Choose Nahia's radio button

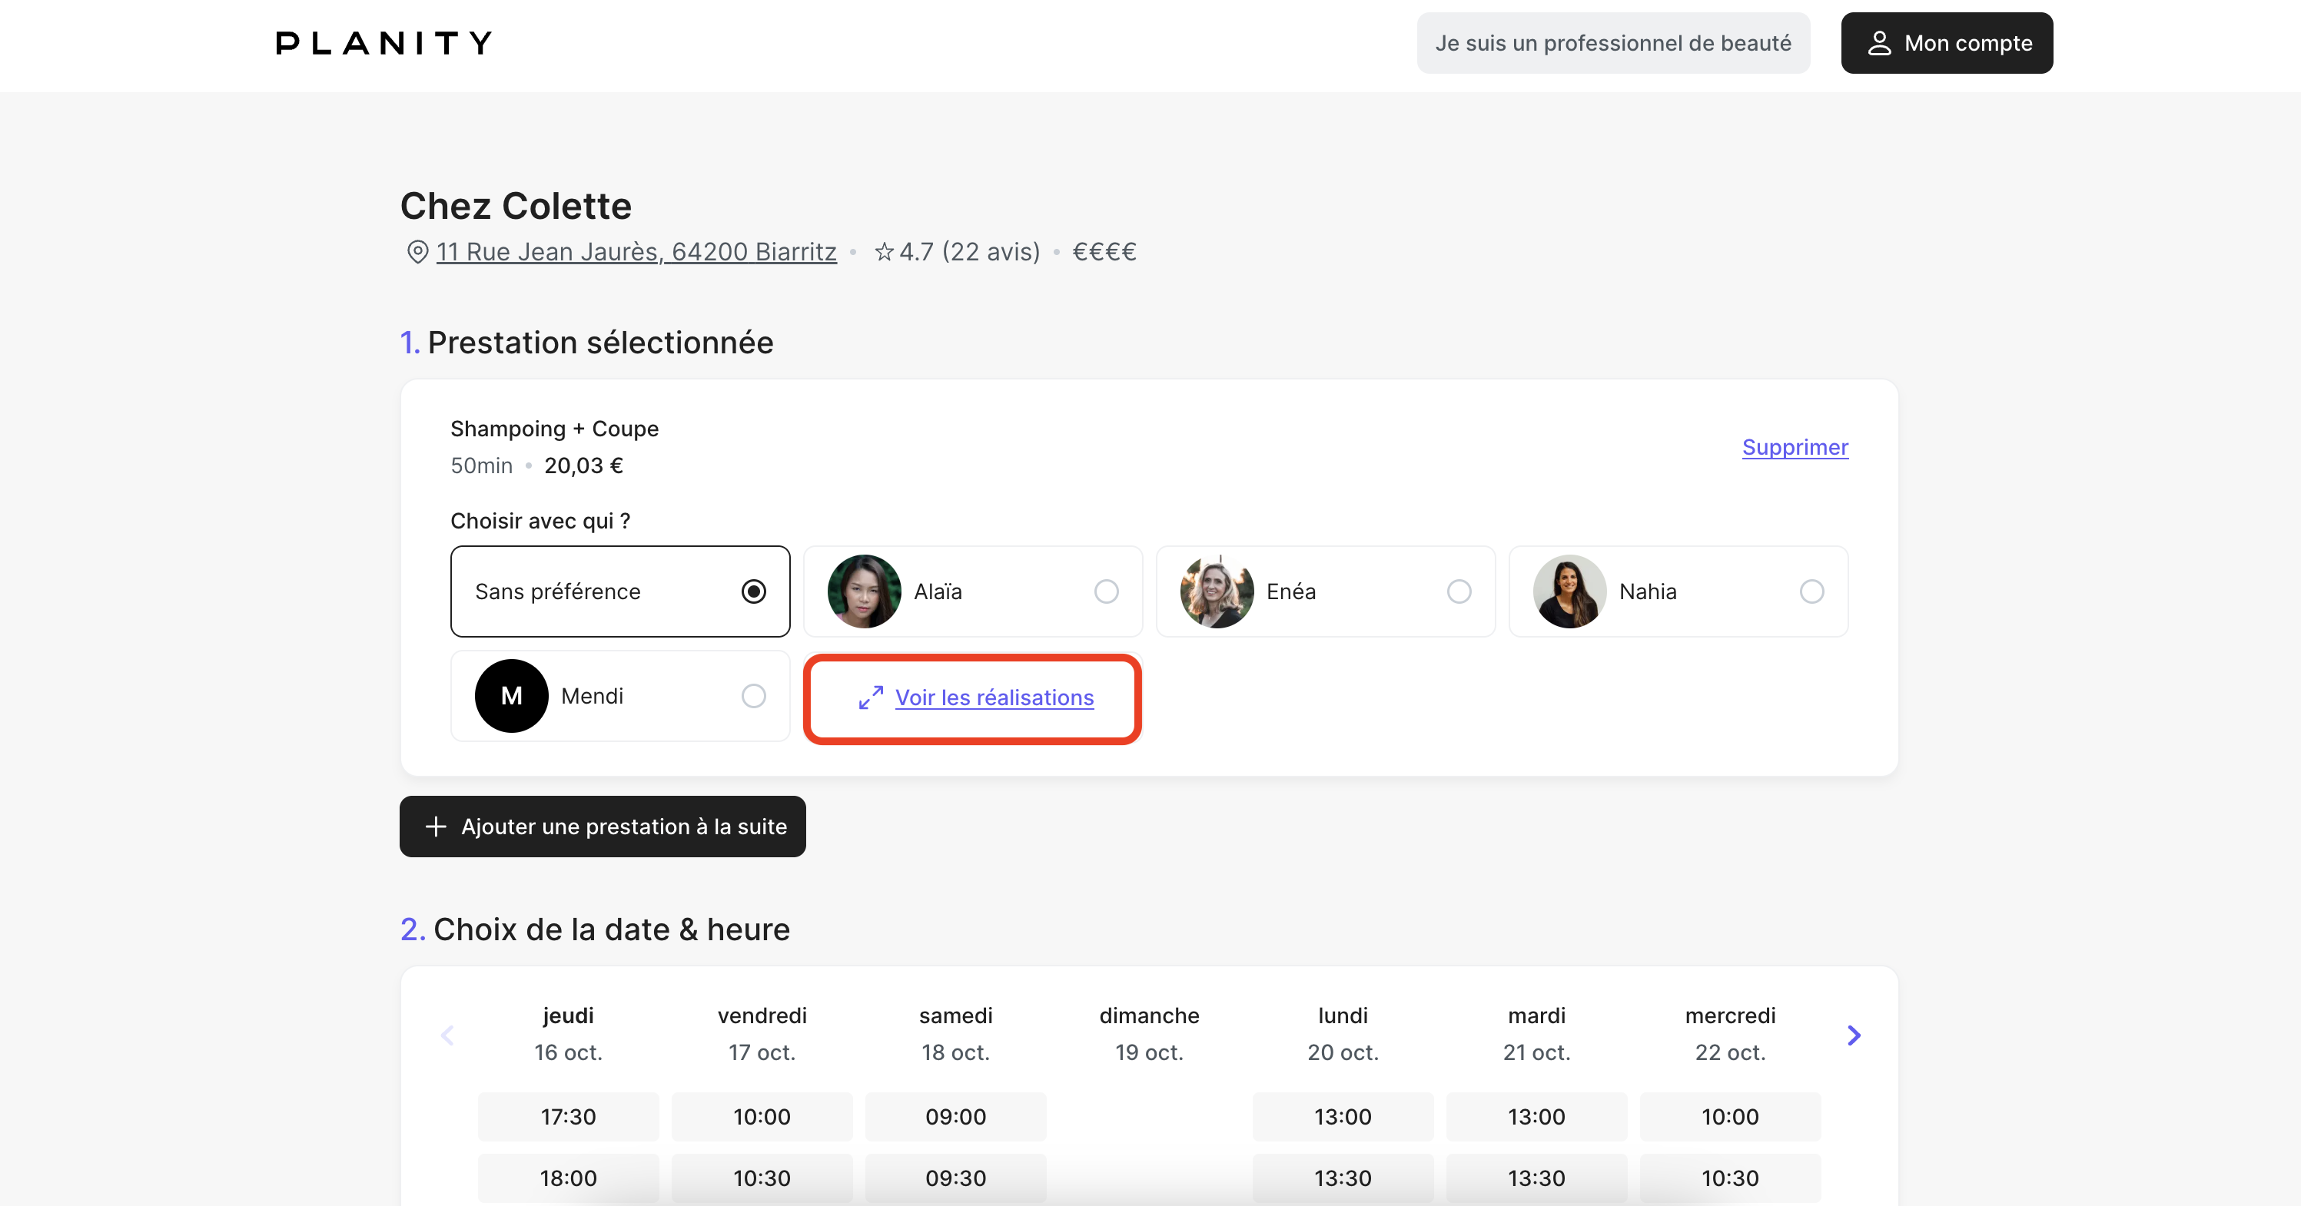click(1811, 591)
